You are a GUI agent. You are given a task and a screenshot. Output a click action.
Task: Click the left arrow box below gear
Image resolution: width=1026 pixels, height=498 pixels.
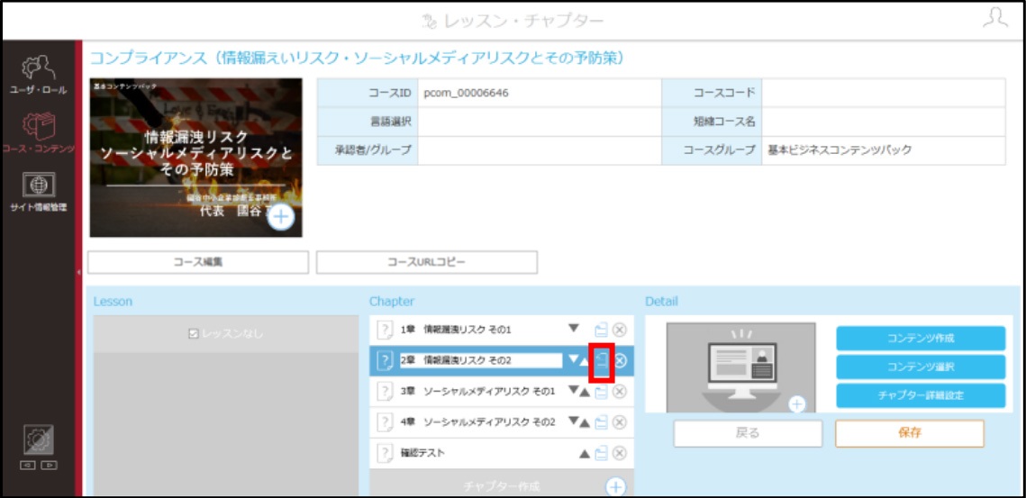pyautogui.click(x=29, y=466)
